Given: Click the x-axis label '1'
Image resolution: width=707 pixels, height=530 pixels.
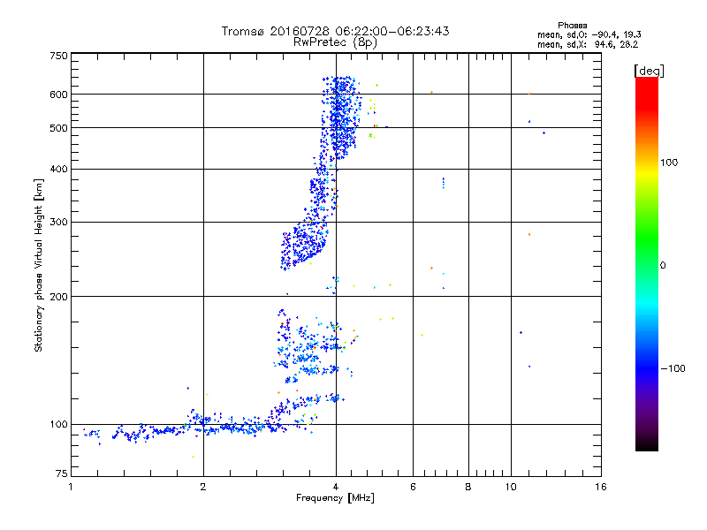Looking at the screenshot, I should (71, 487).
